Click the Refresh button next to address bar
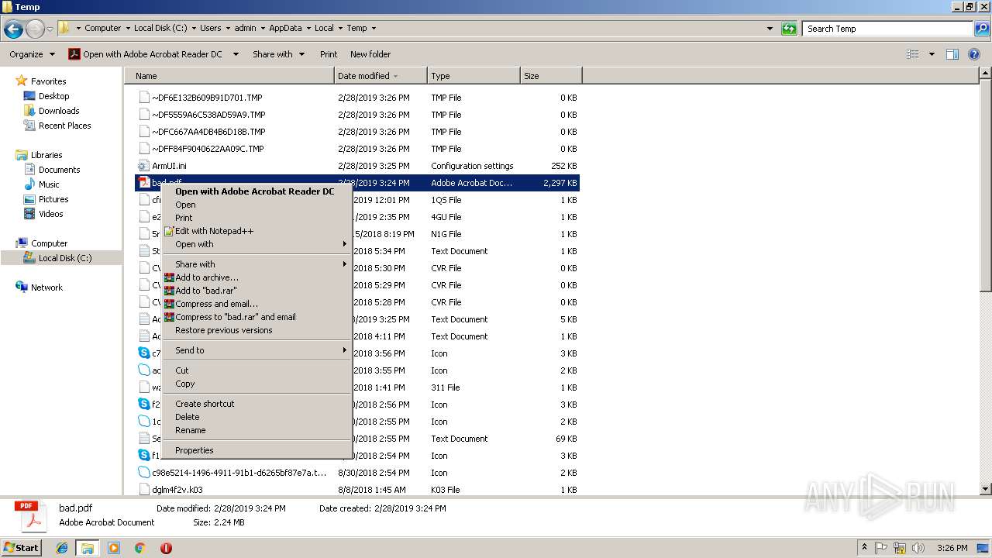The width and height of the screenshot is (992, 558). (x=789, y=29)
